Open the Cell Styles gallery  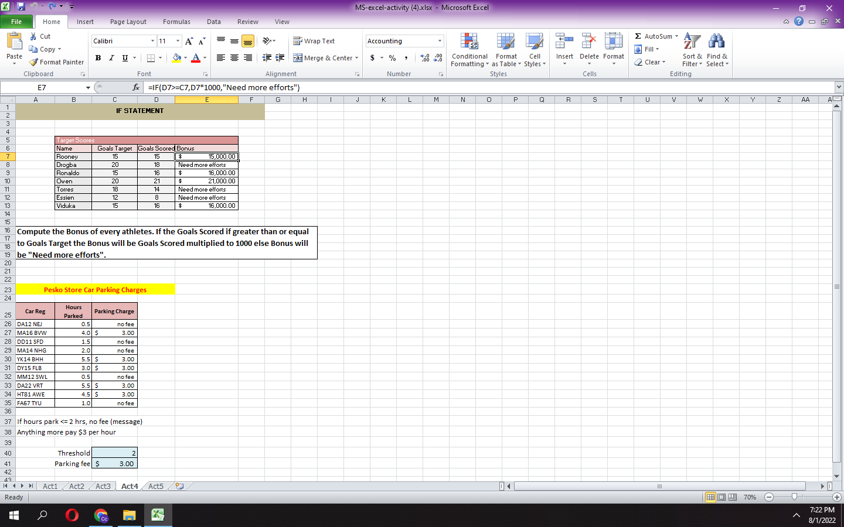coord(535,50)
